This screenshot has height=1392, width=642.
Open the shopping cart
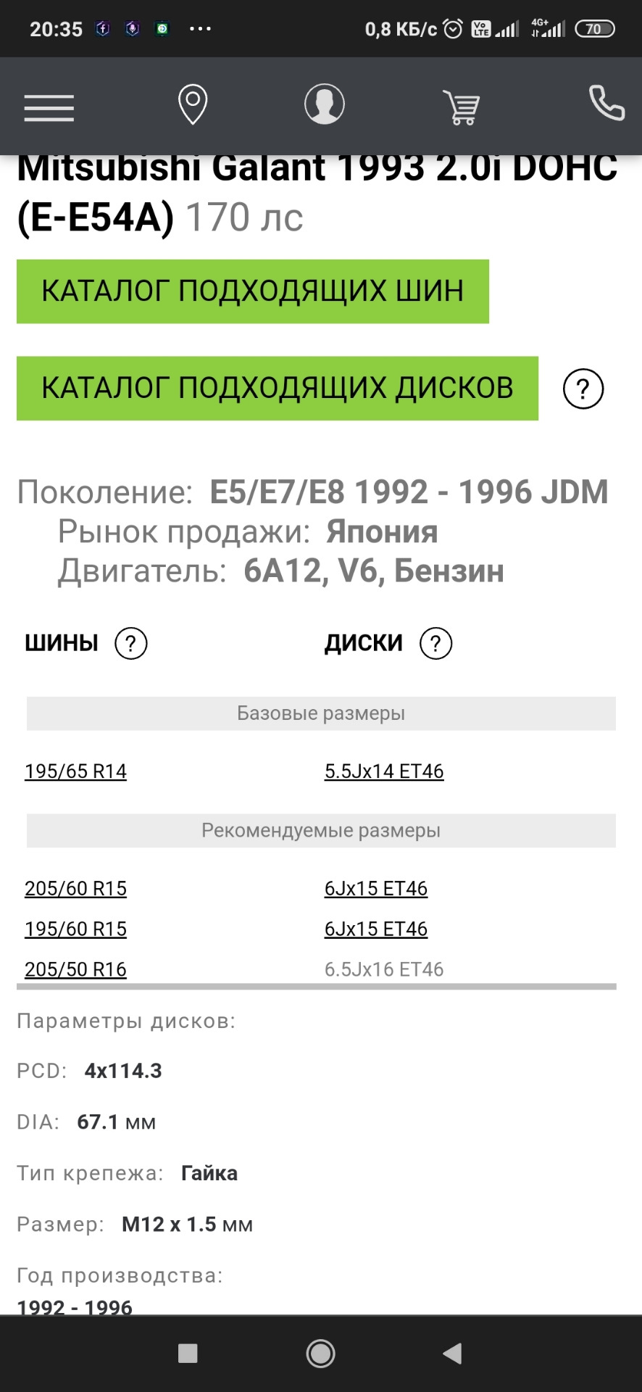[462, 107]
